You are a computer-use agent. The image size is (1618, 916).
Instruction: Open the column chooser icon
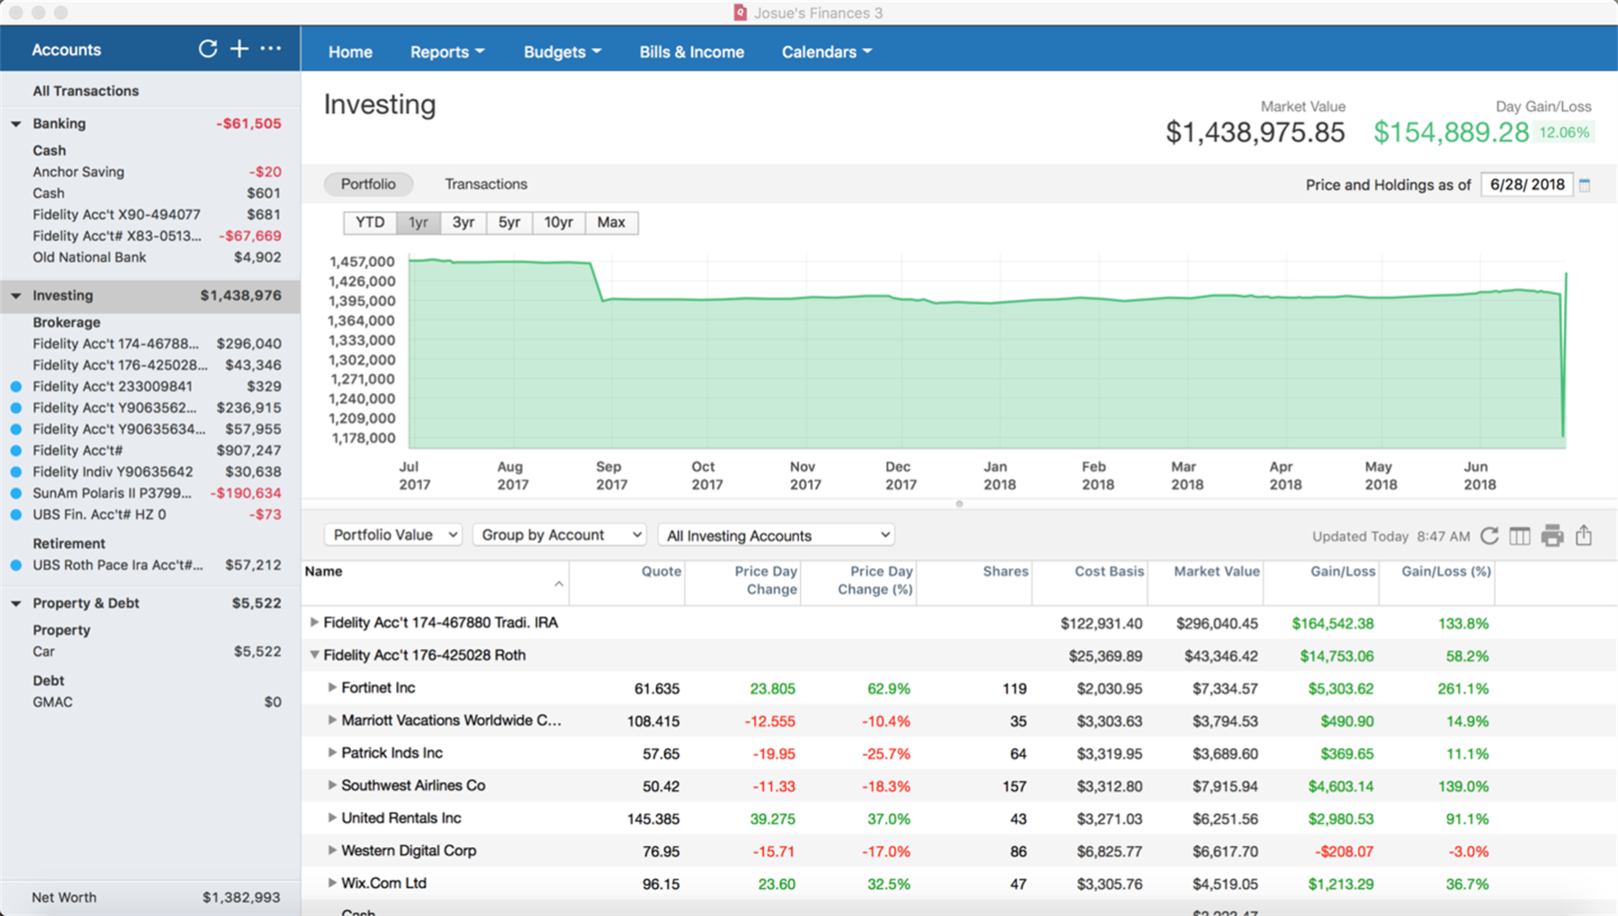point(1519,536)
